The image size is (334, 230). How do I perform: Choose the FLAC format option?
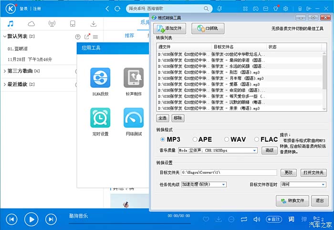click(x=257, y=139)
